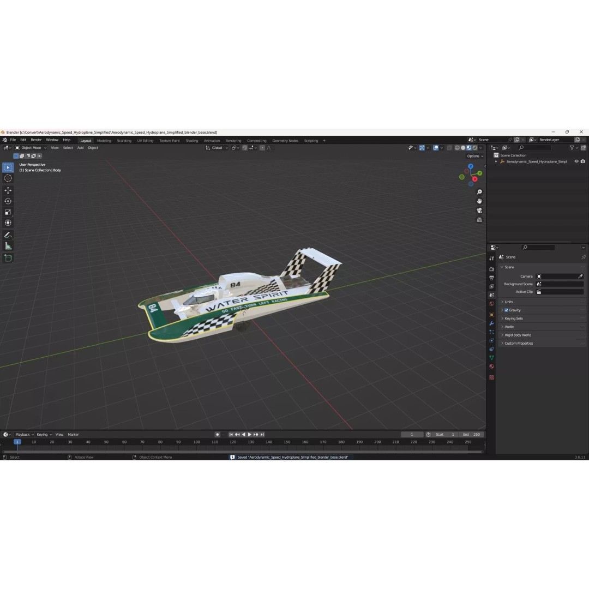Open the Tool properties tab

coord(491,258)
